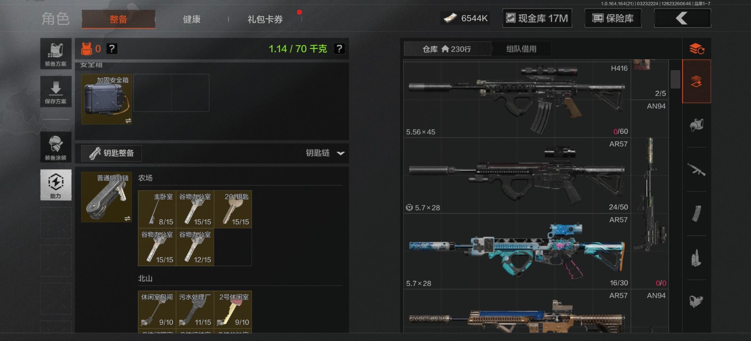
Task: Filter warehouse by helmet armor icon
Action: coord(696,125)
